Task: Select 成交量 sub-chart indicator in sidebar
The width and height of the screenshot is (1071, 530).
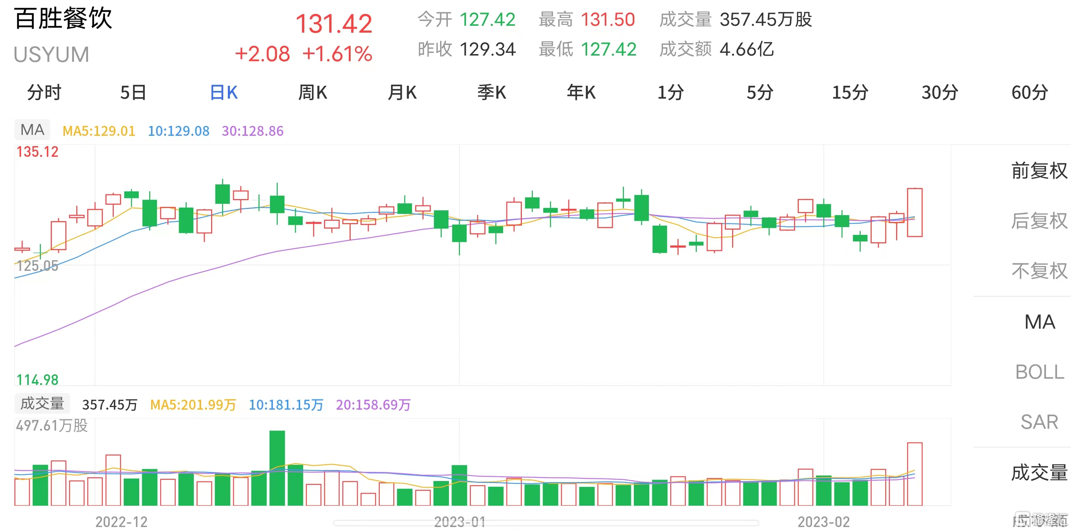Action: [x=1039, y=472]
